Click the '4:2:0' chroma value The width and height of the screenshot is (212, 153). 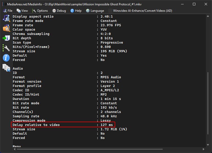click(105, 34)
